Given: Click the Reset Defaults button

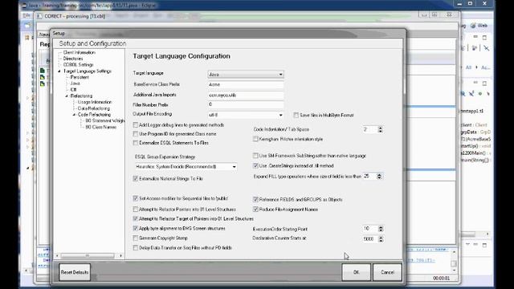Looking at the screenshot, I should 75,272.
